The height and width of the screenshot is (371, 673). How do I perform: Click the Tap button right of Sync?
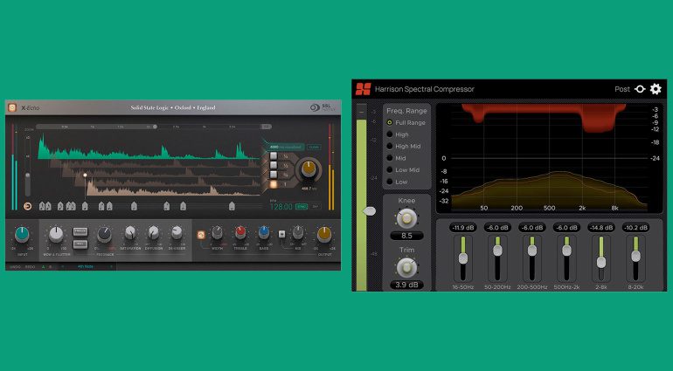tap(316, 207)
